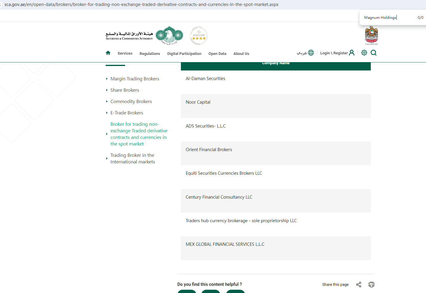The height and width of the screenshot is (293, 426).
Task: Open Margin Trading Brokers sidebar link
Action: (135, 79)
